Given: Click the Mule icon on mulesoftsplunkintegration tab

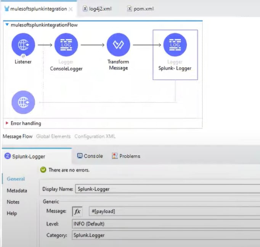Looking at the screenshot, I should [6, 9].
